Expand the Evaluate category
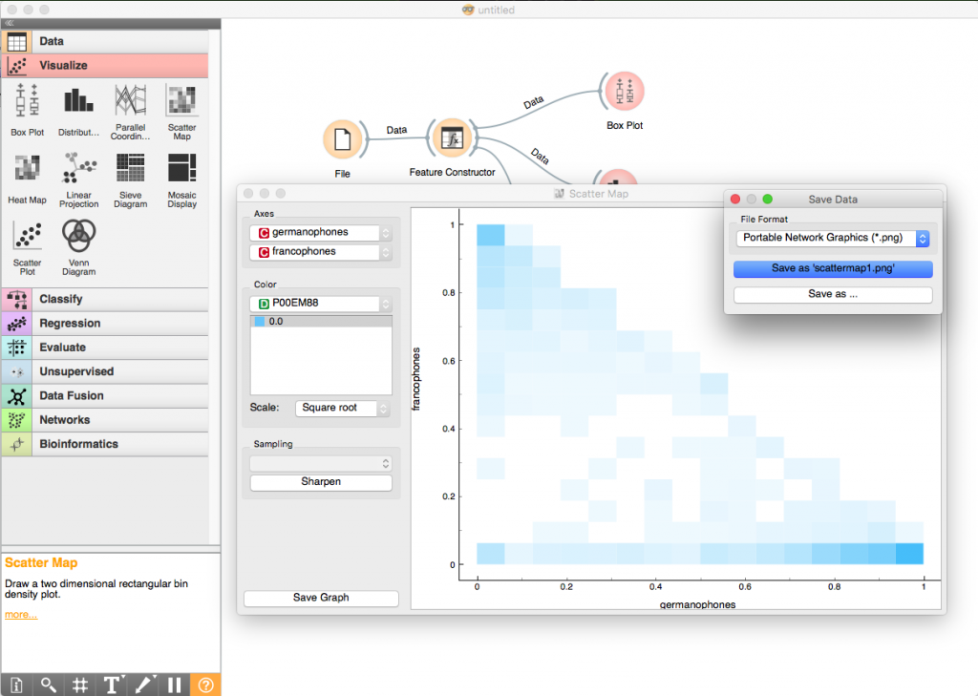 [105, 348]
